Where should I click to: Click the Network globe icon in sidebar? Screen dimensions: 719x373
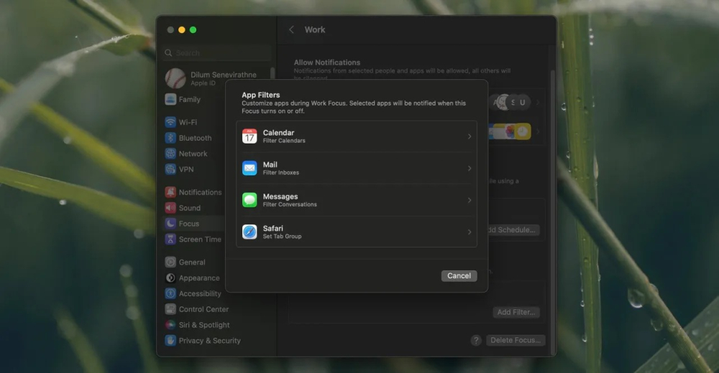(170, 154)
